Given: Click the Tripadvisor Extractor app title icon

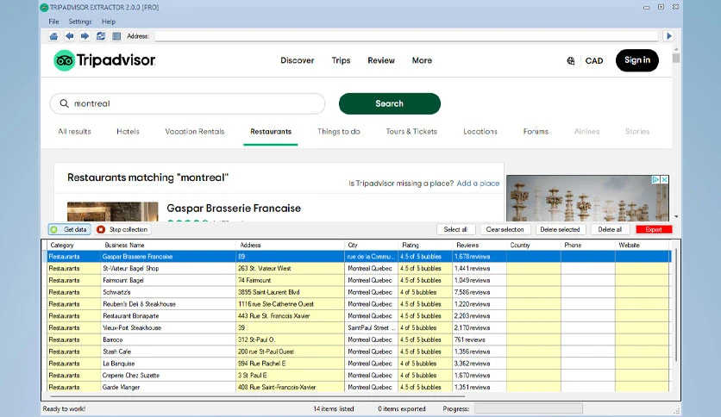Looking at the screenshot, I should 44,8.
